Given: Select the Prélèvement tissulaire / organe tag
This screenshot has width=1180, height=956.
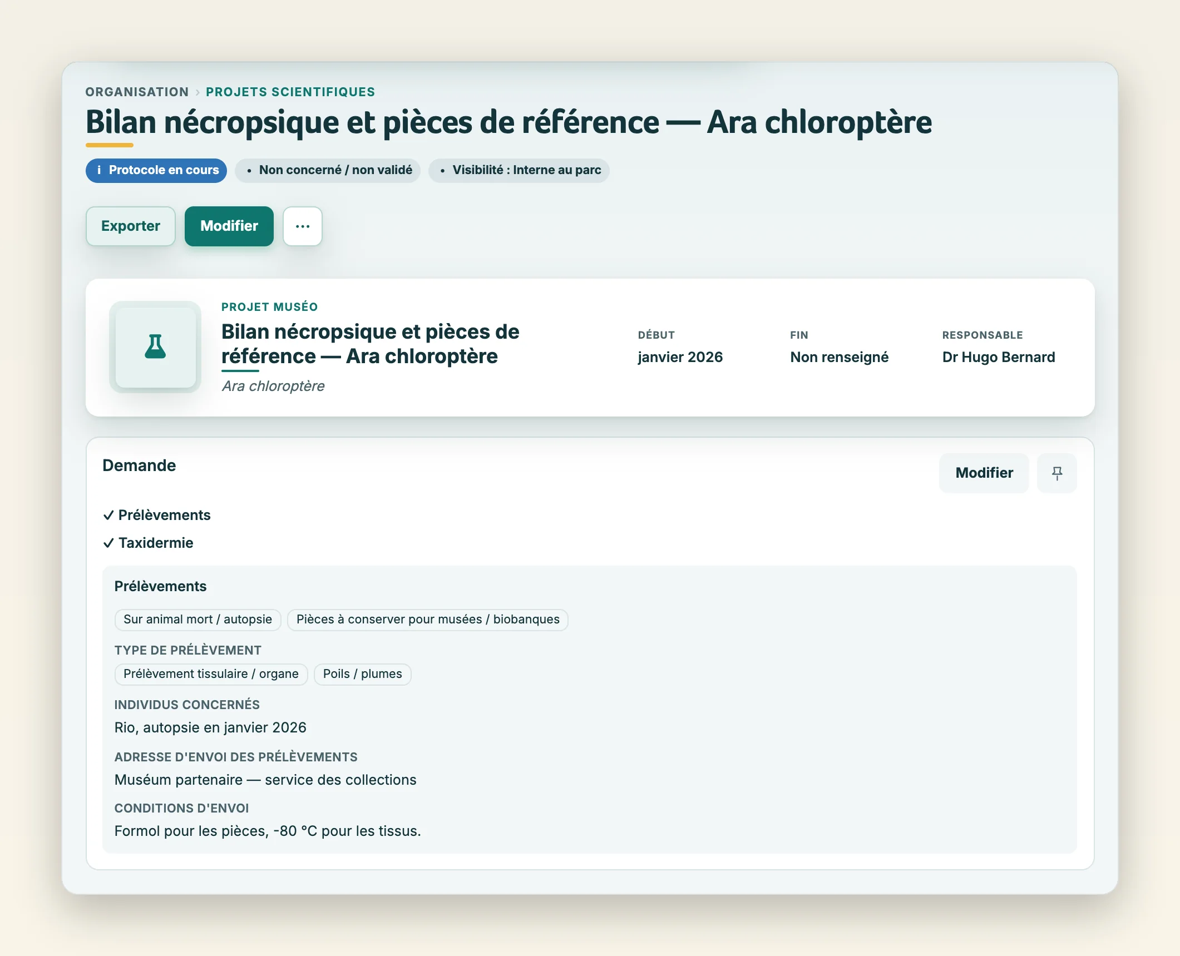Looking at the screenshot, I should (x=211, y=674).
